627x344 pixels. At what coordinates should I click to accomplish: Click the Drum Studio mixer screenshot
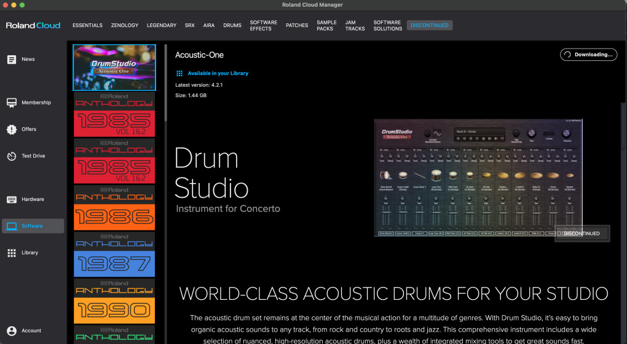(x=478, y=178)
